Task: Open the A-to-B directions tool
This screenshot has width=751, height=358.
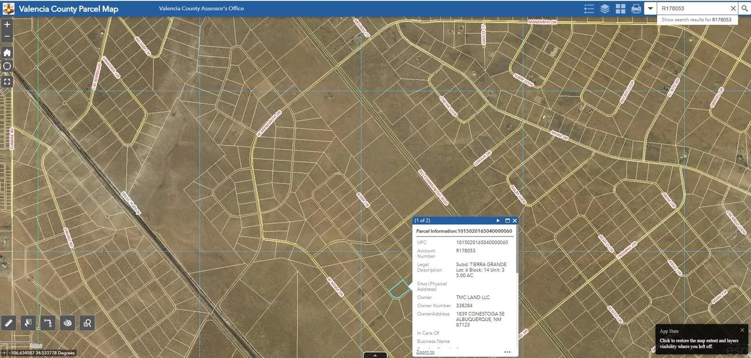Action: tap(48, 323)
